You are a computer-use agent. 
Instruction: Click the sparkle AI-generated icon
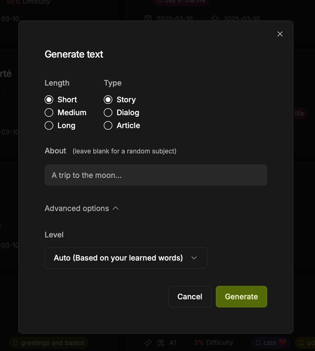point(148,343)
